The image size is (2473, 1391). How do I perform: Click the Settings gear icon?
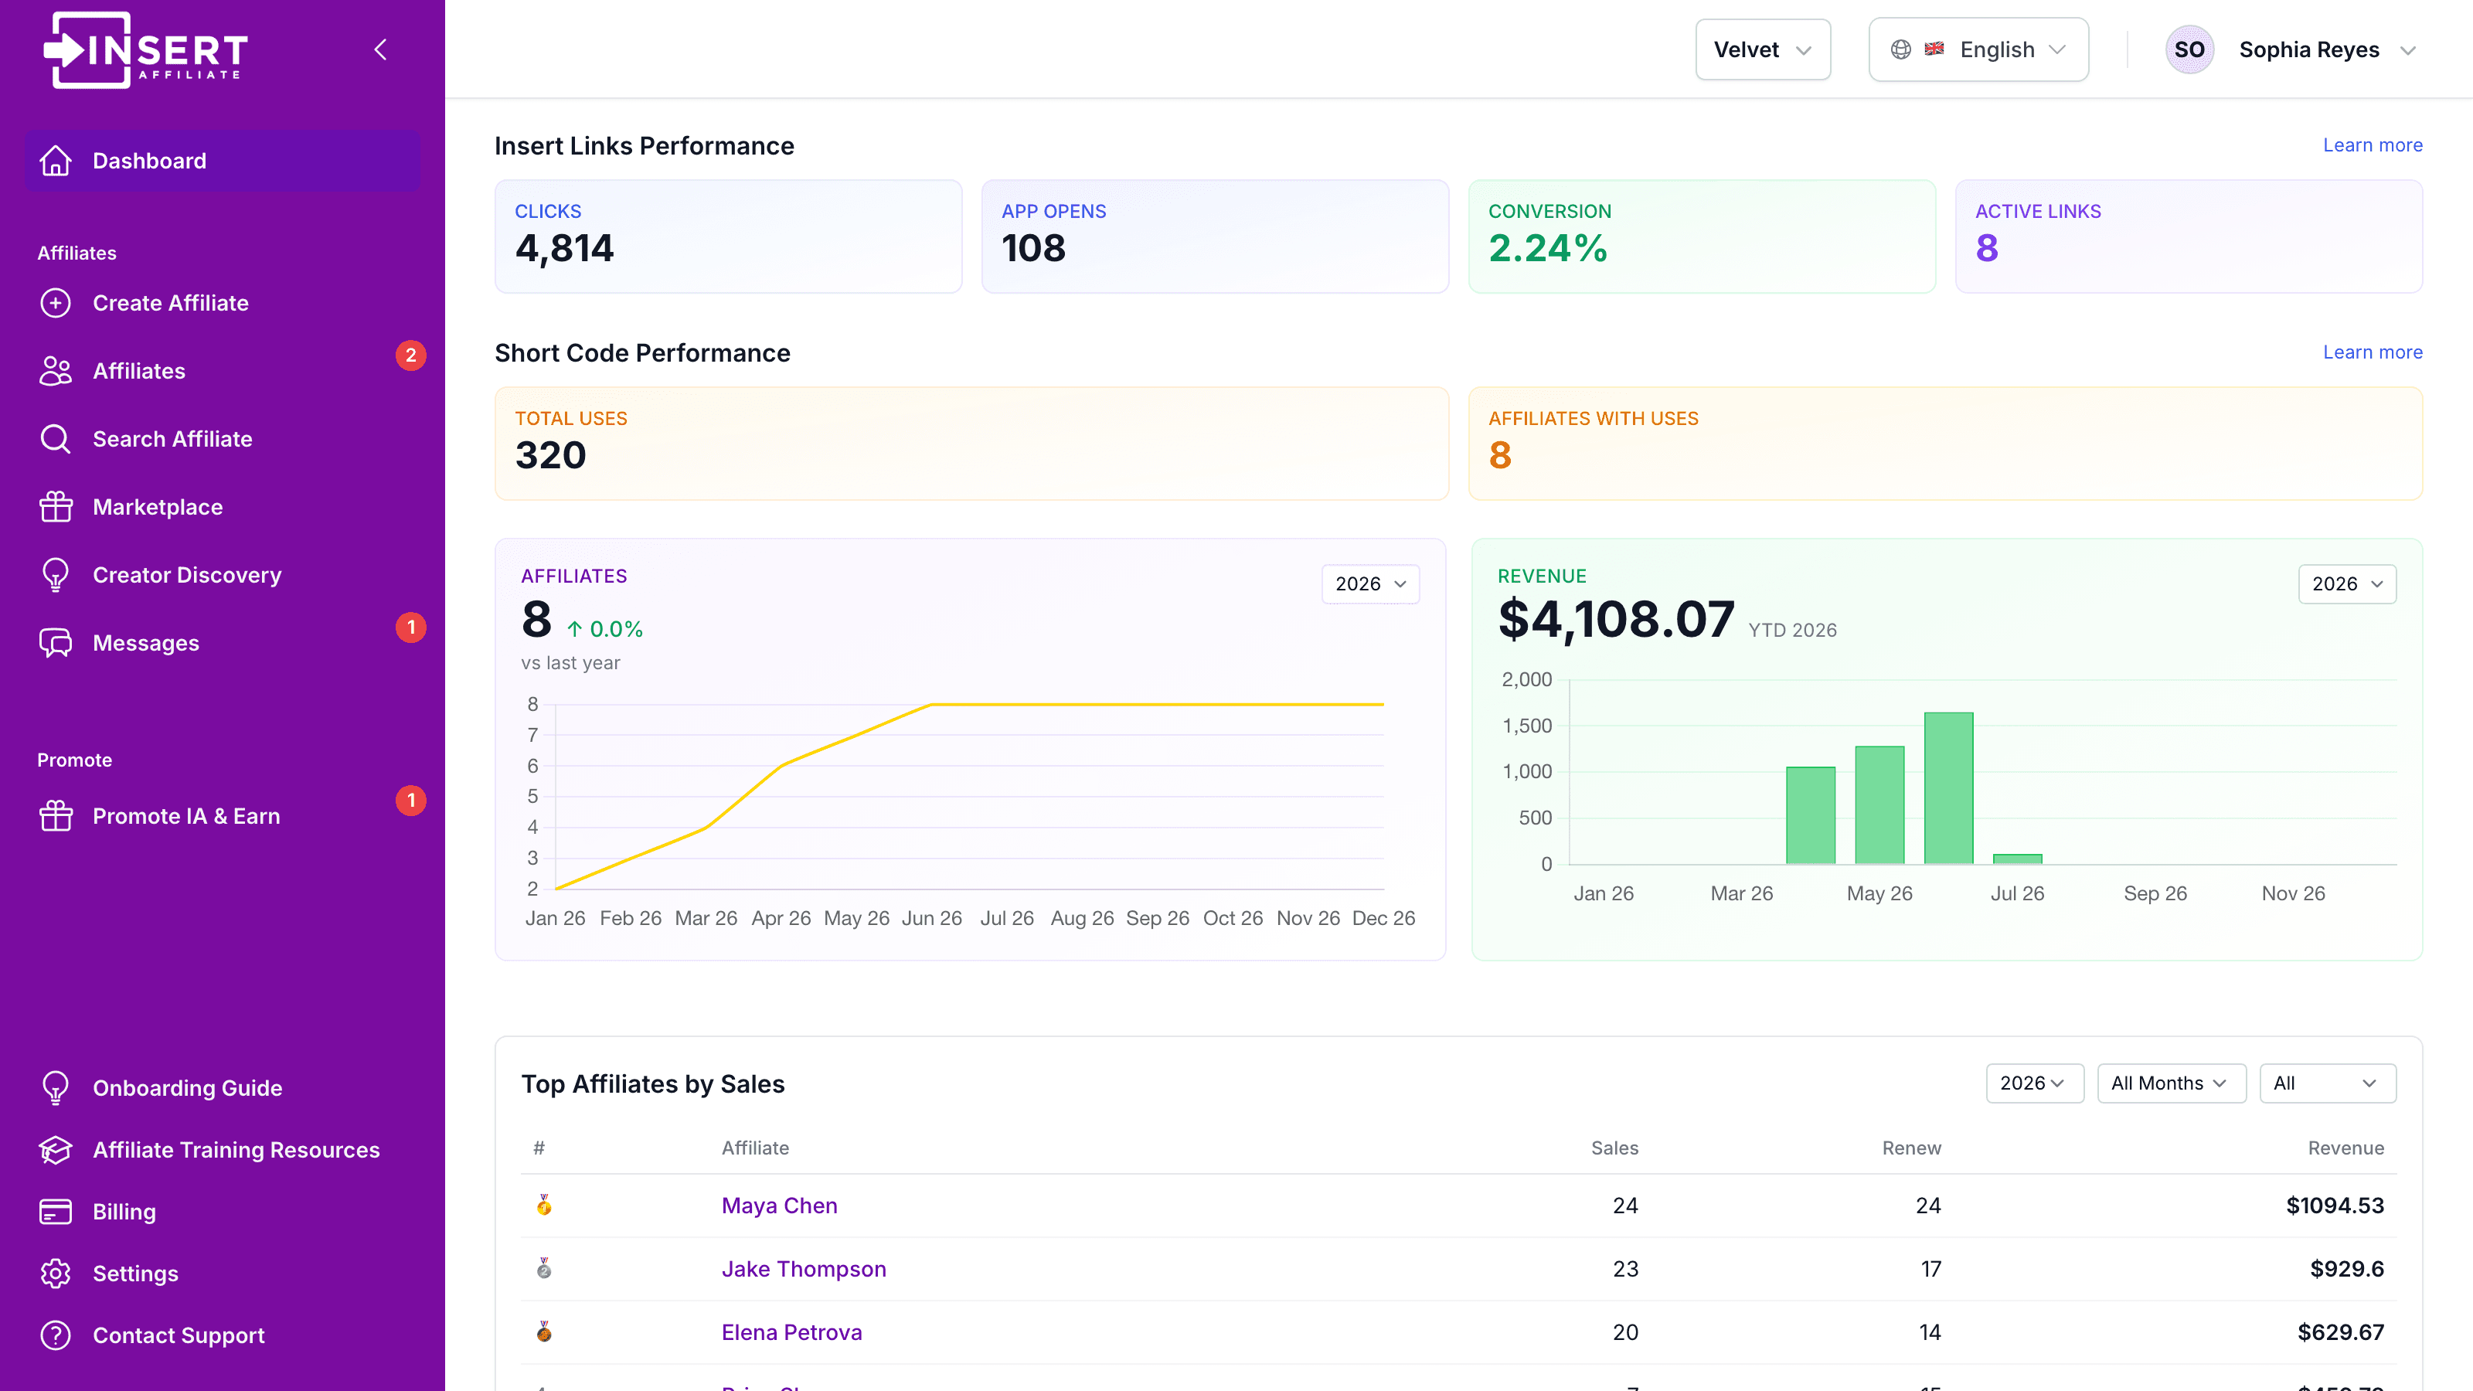click(56, 1273)
